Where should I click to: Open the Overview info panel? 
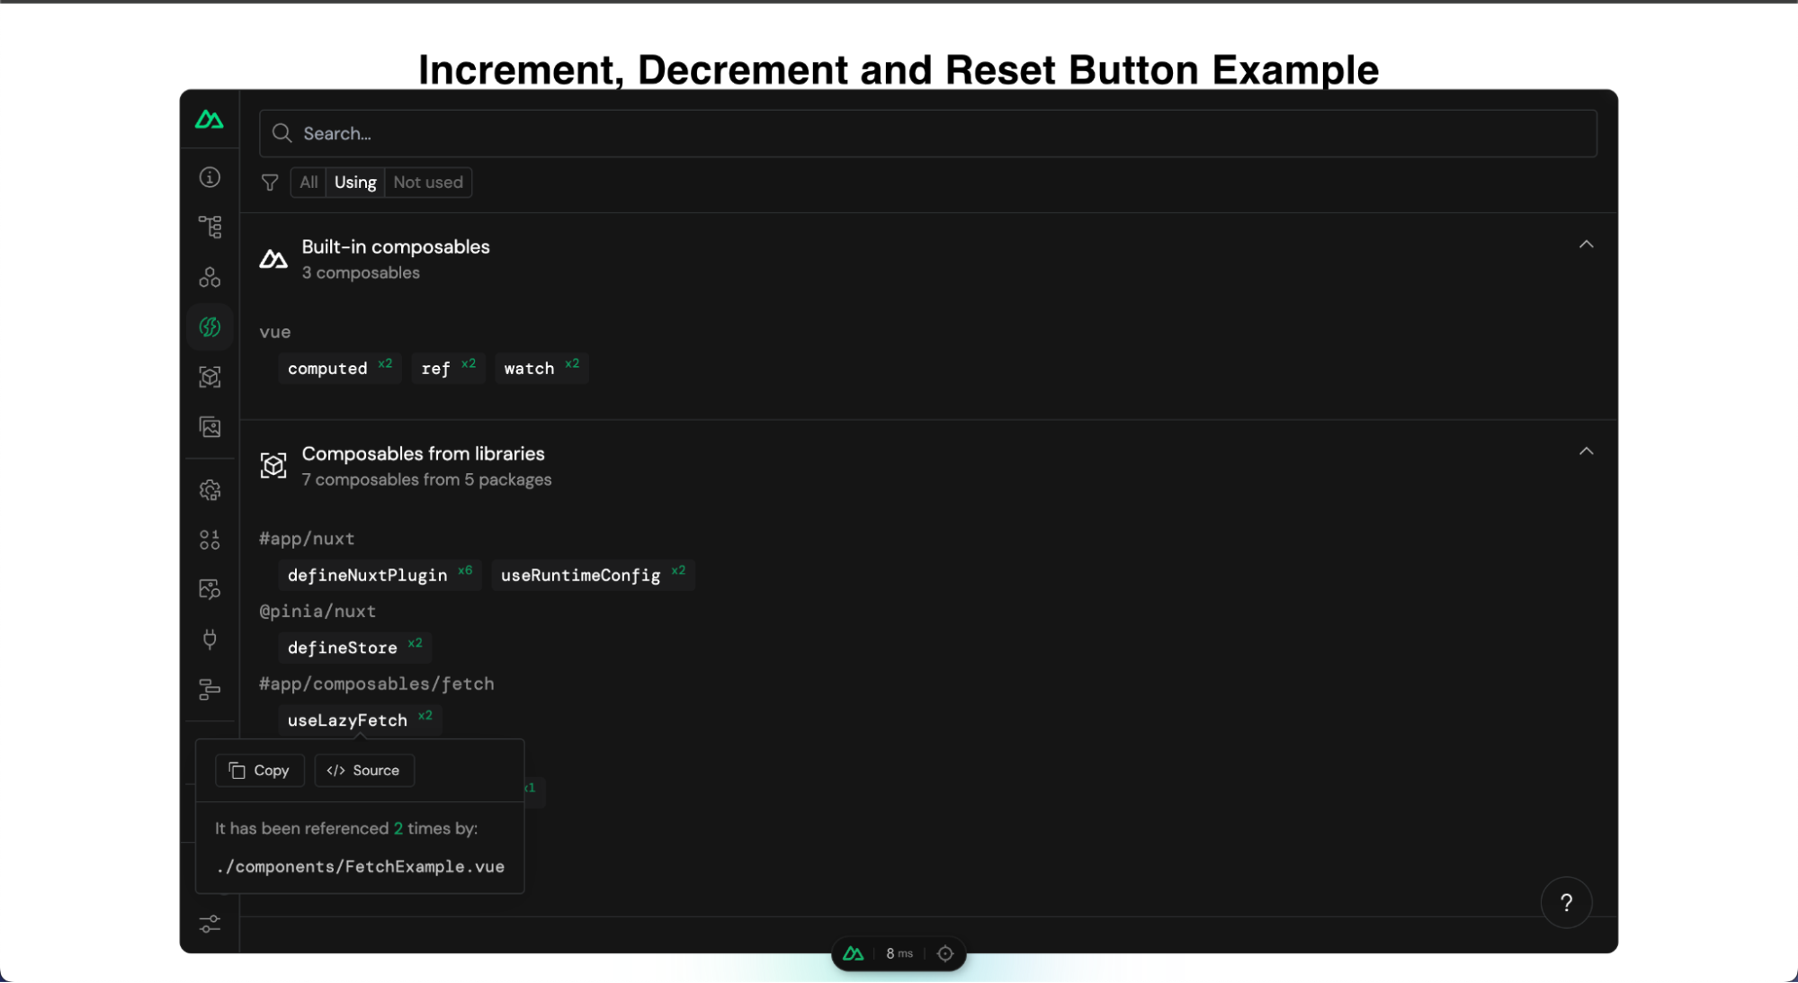210,177
